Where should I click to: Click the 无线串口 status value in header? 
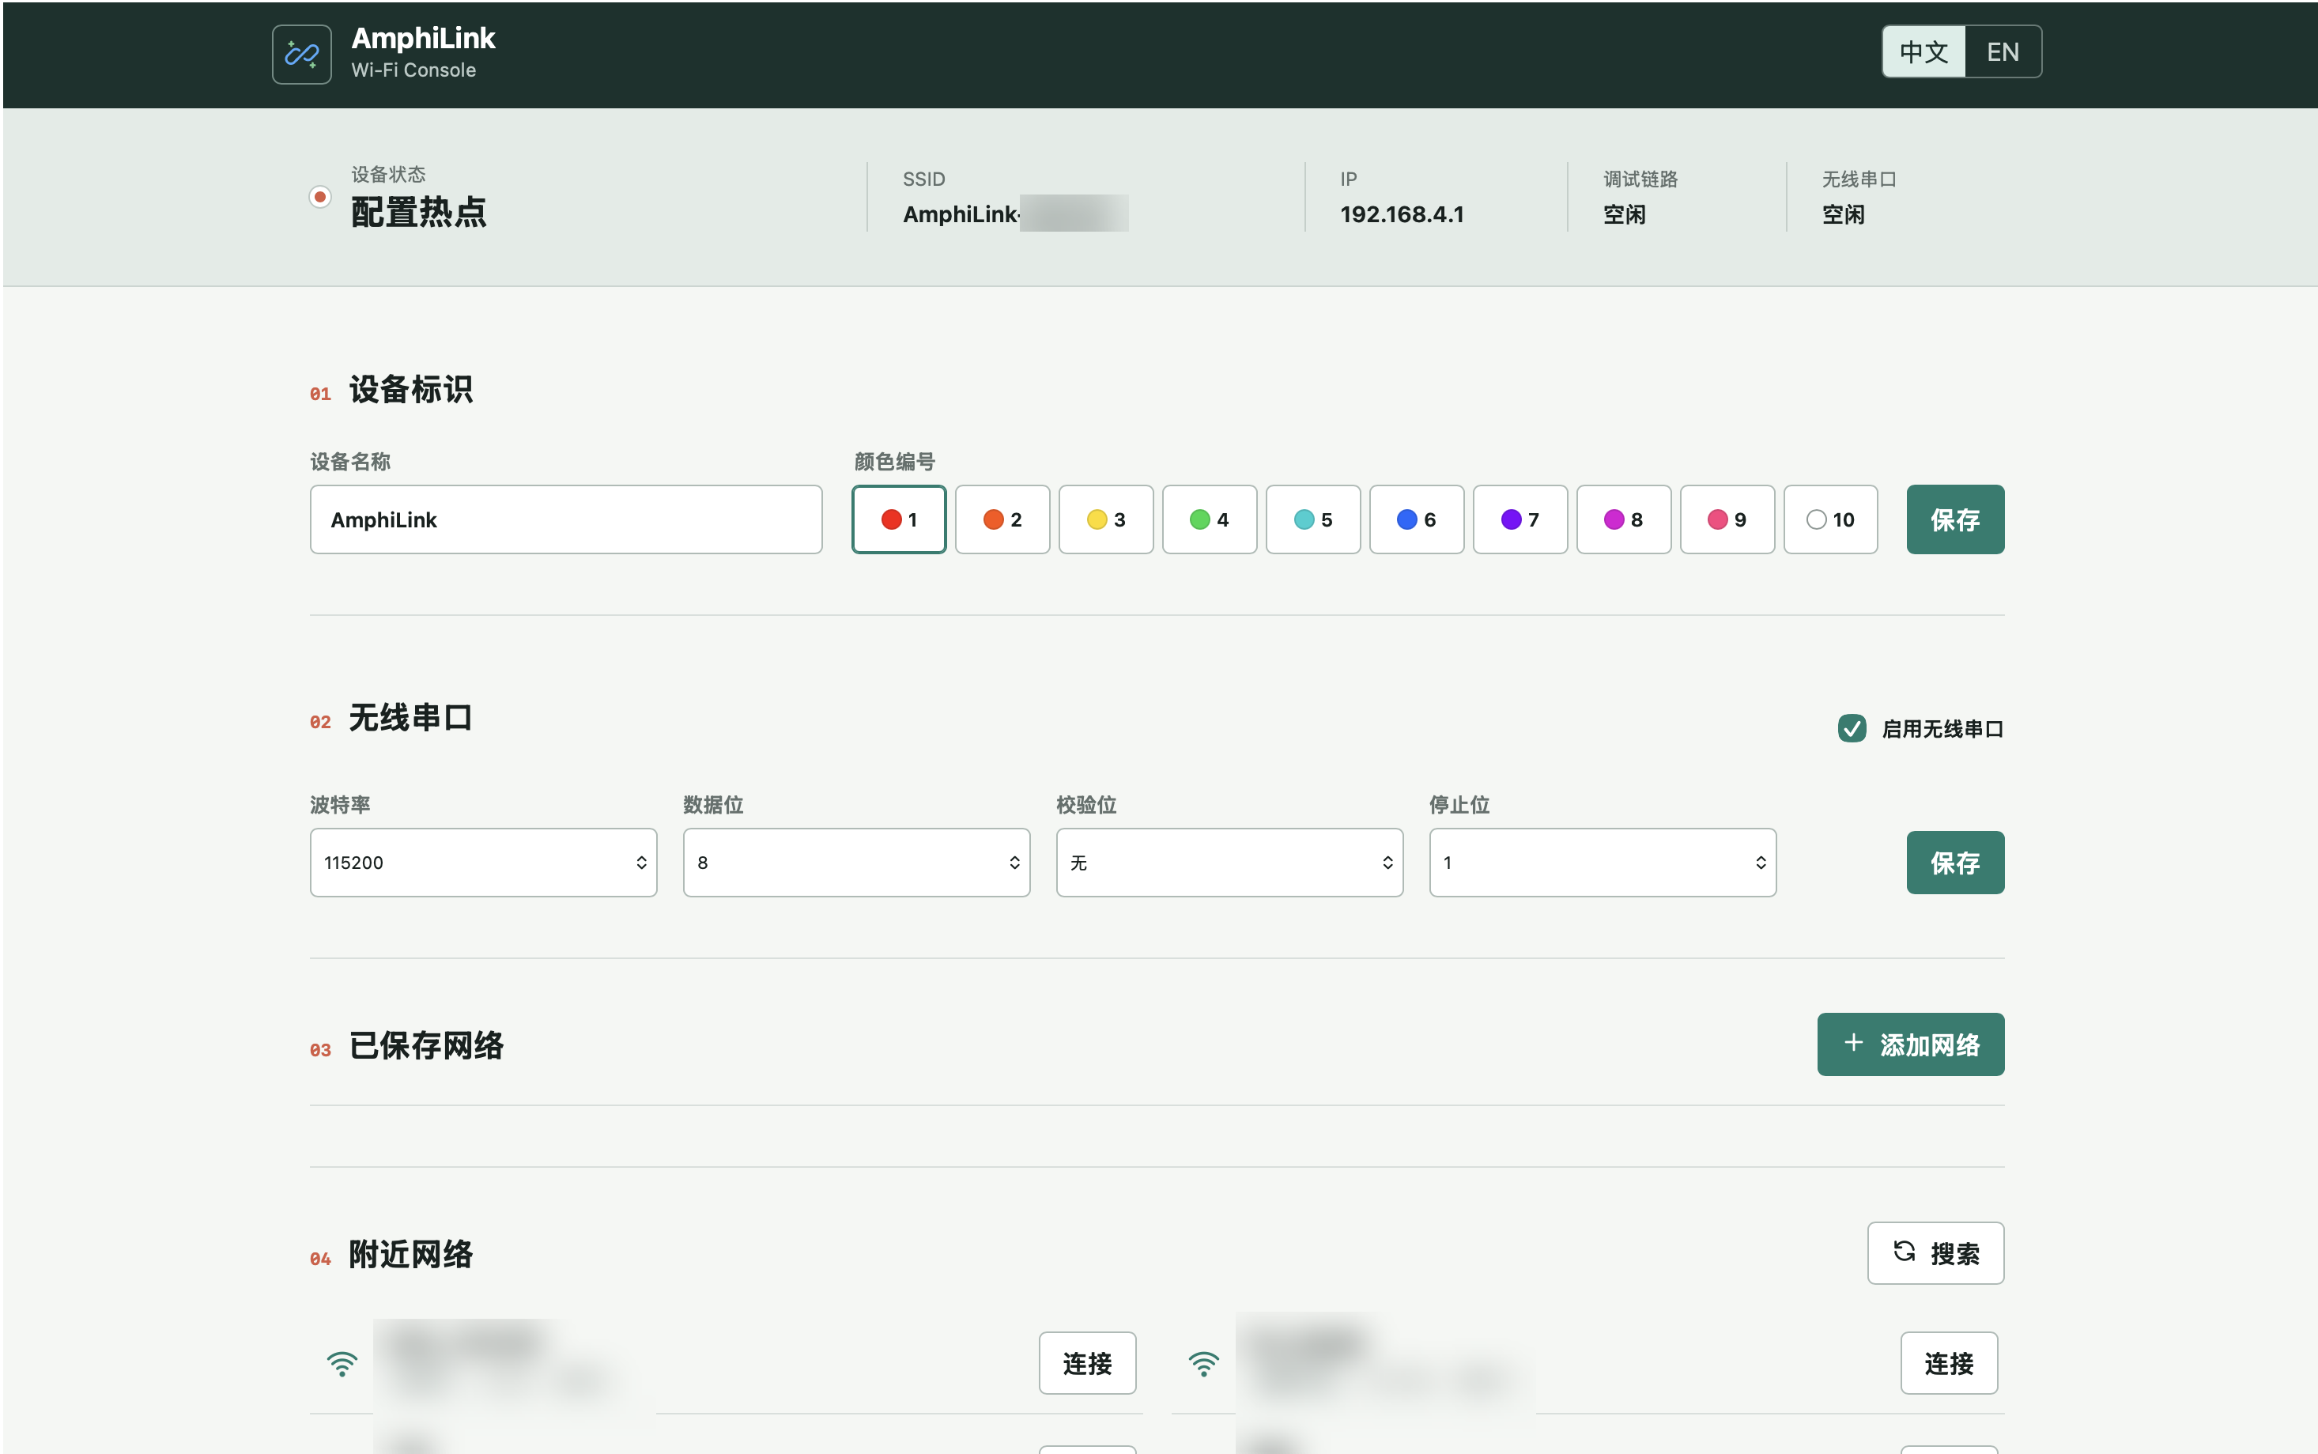pos(1843,213)
